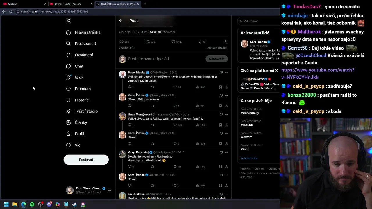Ask Grok about Vasyl Kapustej's reply

pos(221,152)
